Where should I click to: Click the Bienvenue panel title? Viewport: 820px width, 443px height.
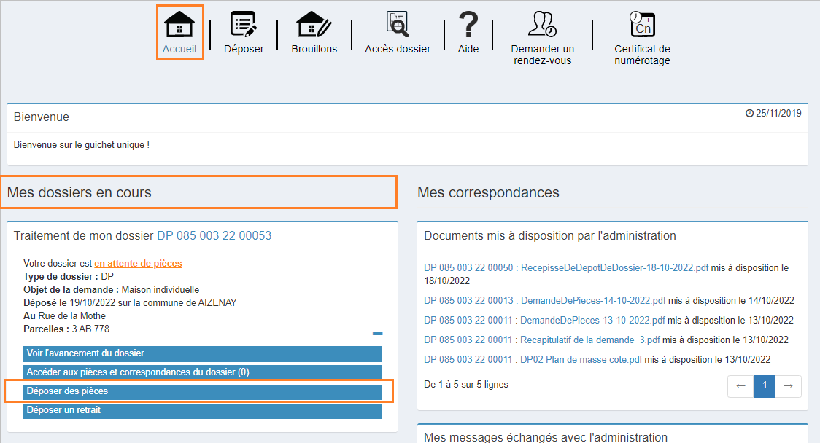(x=42, y=117)
